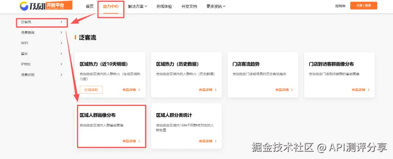Expand the 更多资讯 dropdown menu
The width and height of the screenshot is (393, 159).
coord(216,7)
